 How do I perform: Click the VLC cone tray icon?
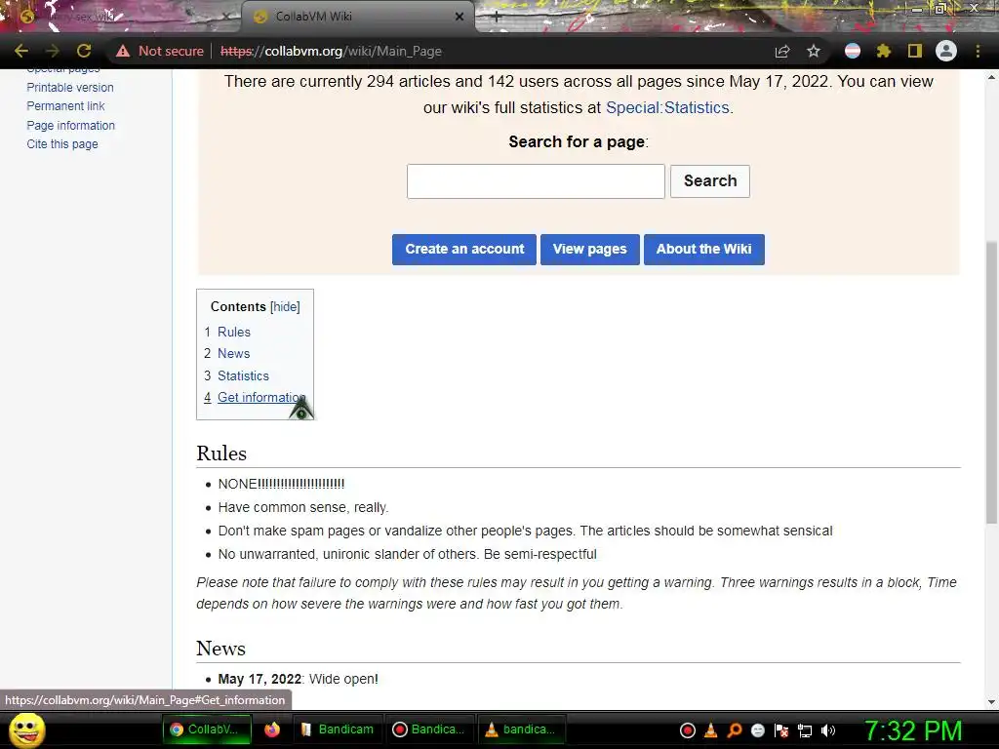(x=711, y=730)
